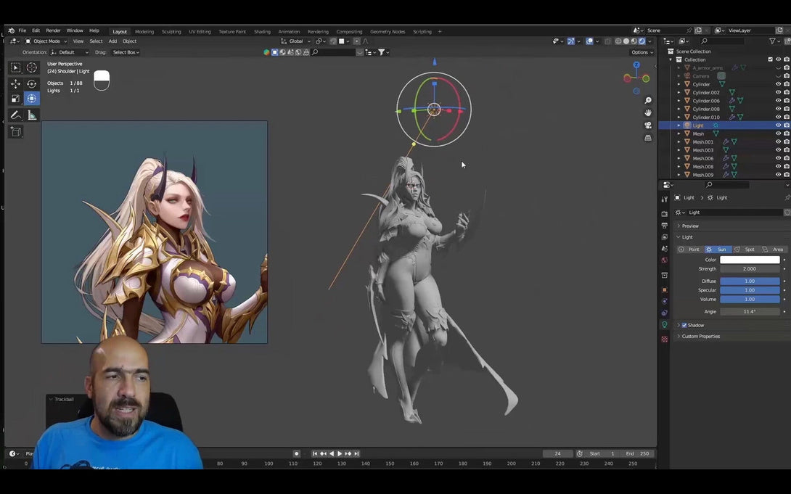Click the white light Color swatch
The height and width of the screenshot is (494, 791).
click(750, 260)
